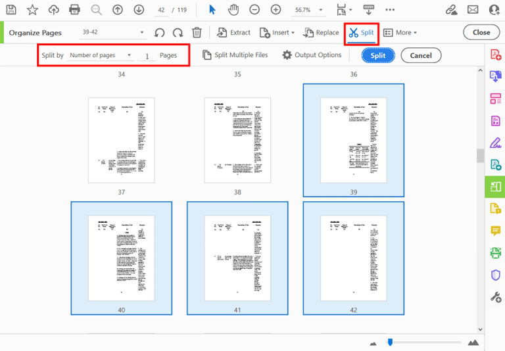Click the star bookmark icon
The image size is (505, 351).
(x=32, y=10)
